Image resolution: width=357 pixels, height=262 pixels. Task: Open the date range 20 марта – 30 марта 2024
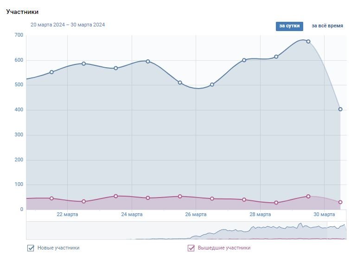pyautogui.click(x=68, y=25)
